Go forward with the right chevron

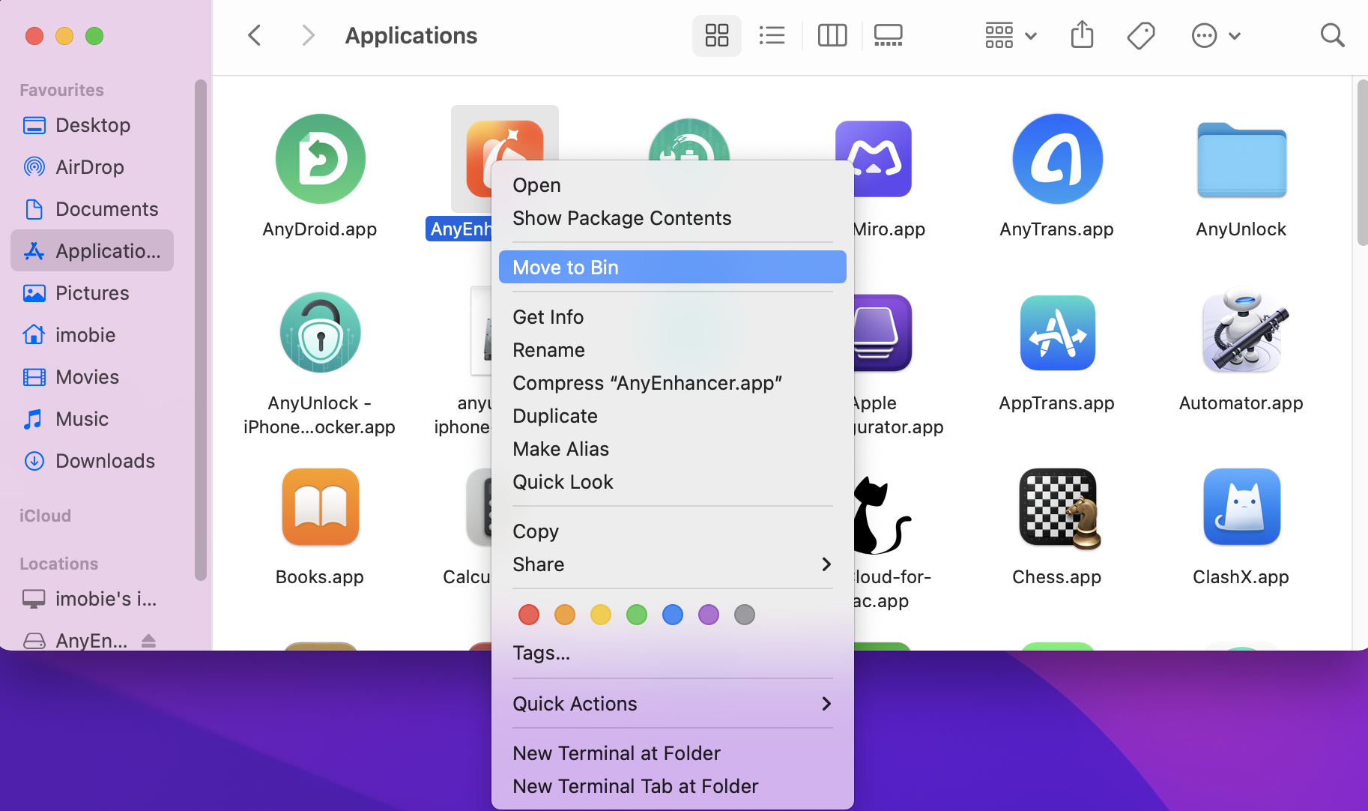(x=307, y=35)
